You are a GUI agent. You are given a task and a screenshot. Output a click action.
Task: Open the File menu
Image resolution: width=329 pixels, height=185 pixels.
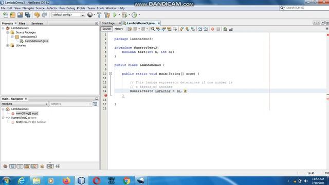click(x=3, y=8)
